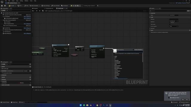Focus the Details panel search field
The height and width of the screenshot is (107, 191).
(168, 11)
